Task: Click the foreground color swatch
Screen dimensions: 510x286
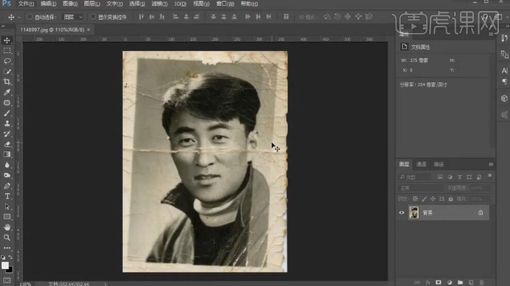Action: [x=5, y=265]
